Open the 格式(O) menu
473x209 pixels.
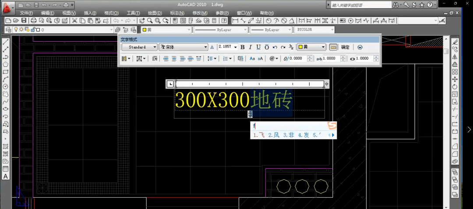[111, 13]
